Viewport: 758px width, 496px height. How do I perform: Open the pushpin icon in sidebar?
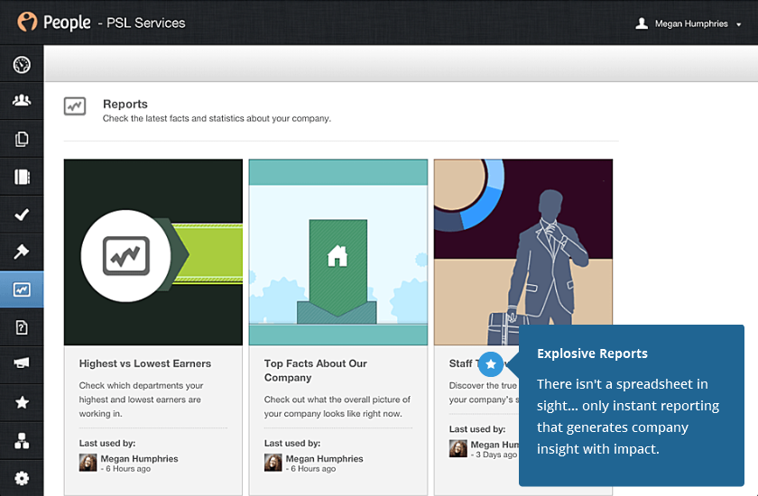22,252
